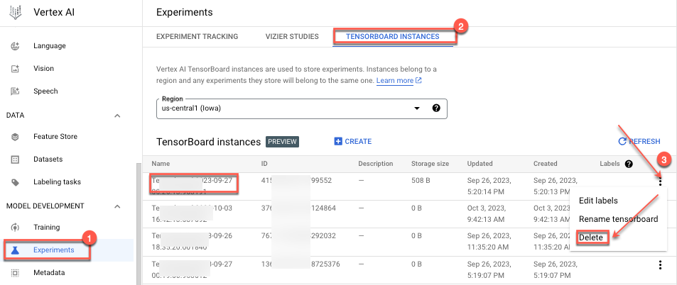Viewport: 677px width, 285px height.
Task: Collapse the DATA section in sidebar
Action: coord(117,116)
